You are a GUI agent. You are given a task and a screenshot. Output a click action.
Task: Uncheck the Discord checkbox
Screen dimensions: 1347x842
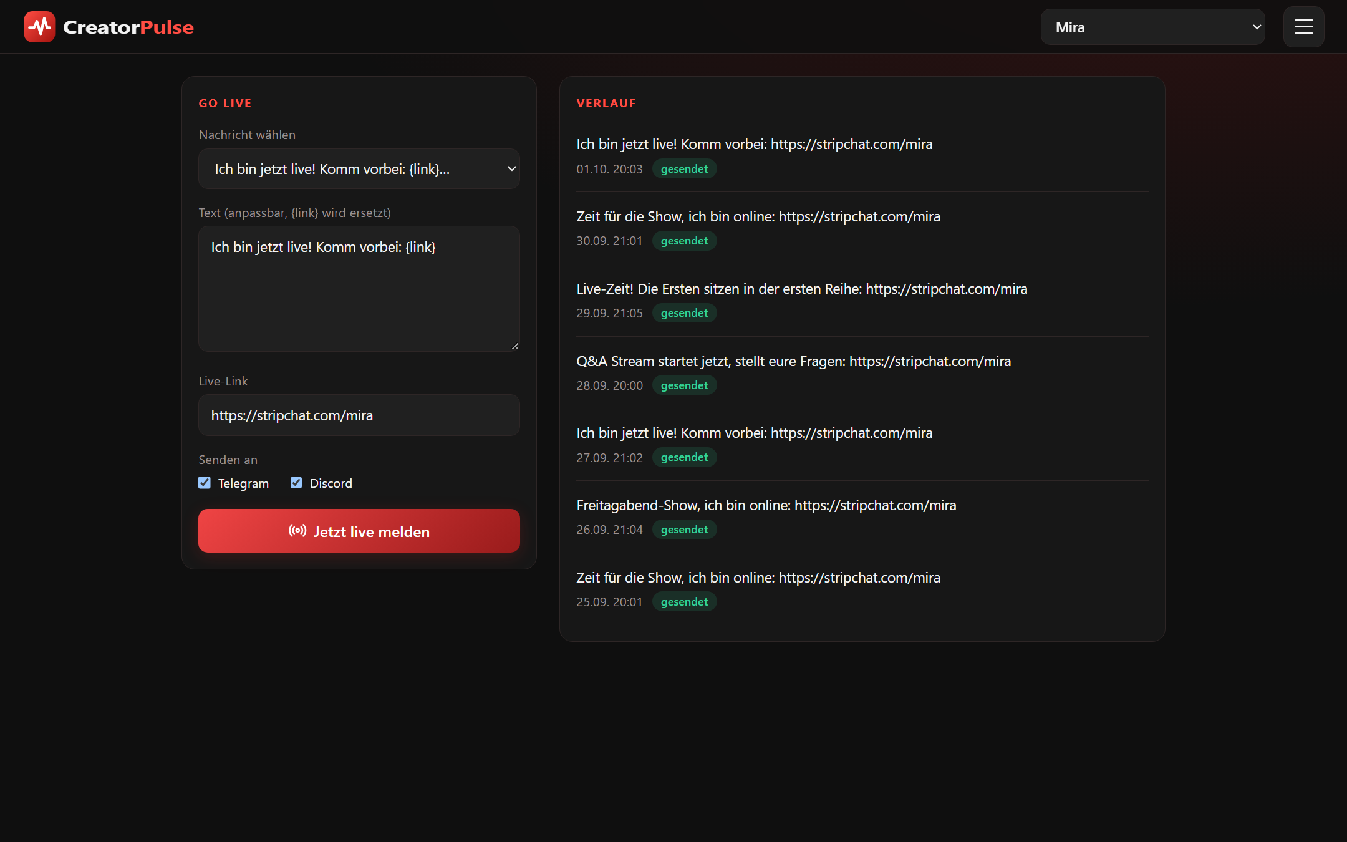click(296, 483)
